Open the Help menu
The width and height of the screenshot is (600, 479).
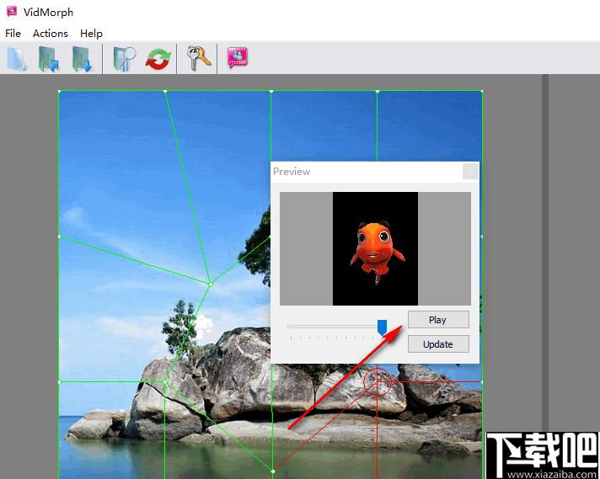(91, 34)
